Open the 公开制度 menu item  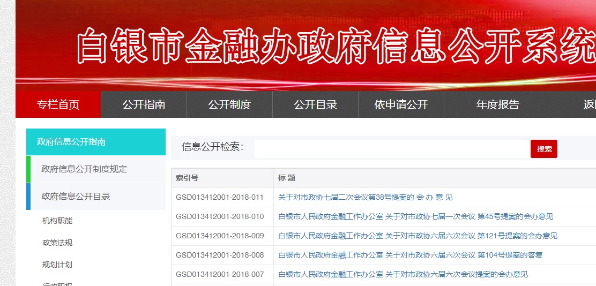(229, 104)
